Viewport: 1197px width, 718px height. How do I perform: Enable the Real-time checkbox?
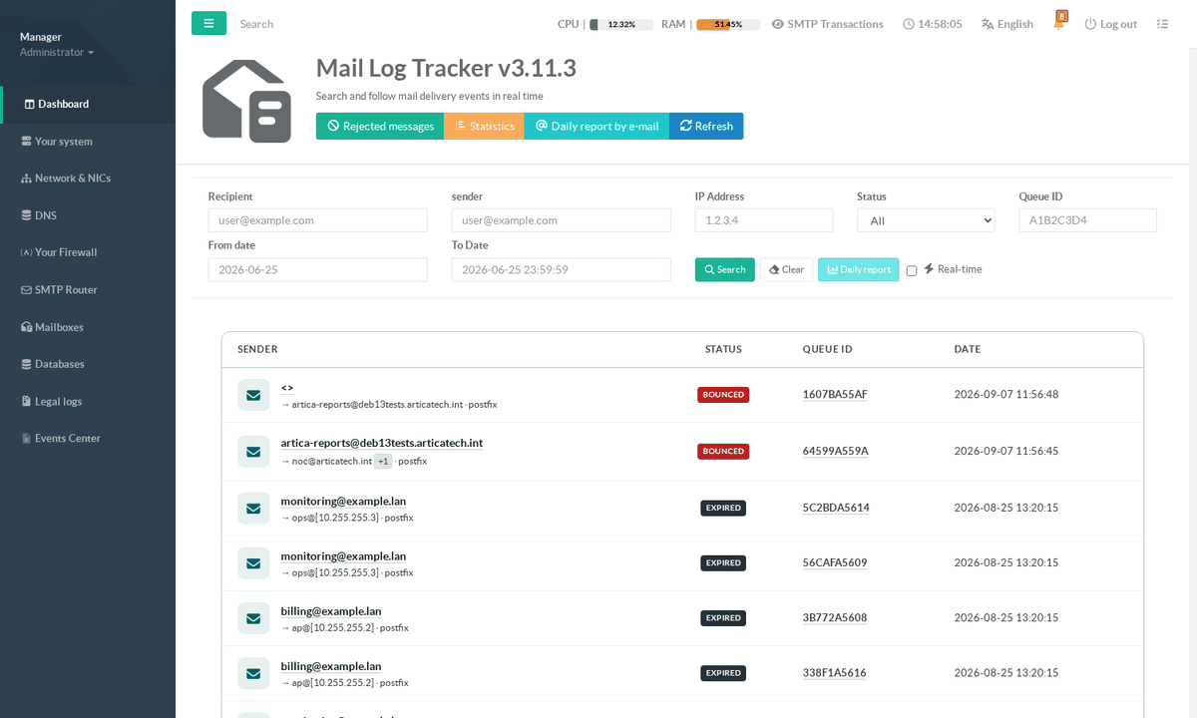click(x=912, y=270)
